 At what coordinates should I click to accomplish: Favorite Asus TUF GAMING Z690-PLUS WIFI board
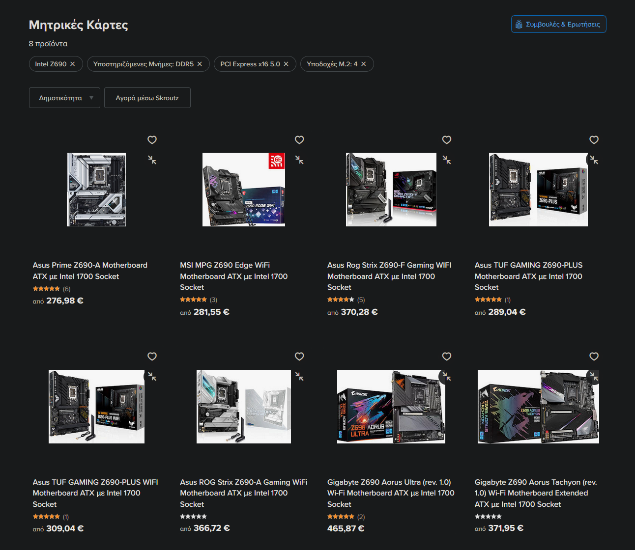tap(152, 357)
